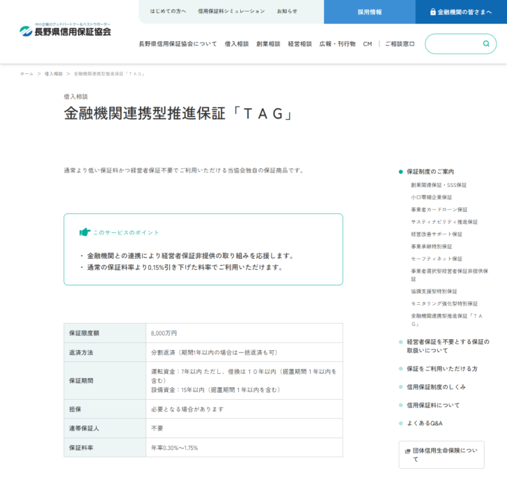Open セーフティネット保証 sidebar link

437,259
